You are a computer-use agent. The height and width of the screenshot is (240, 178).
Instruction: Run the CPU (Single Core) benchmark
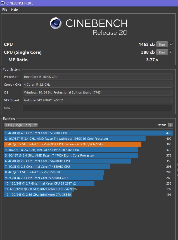[162, 52]
